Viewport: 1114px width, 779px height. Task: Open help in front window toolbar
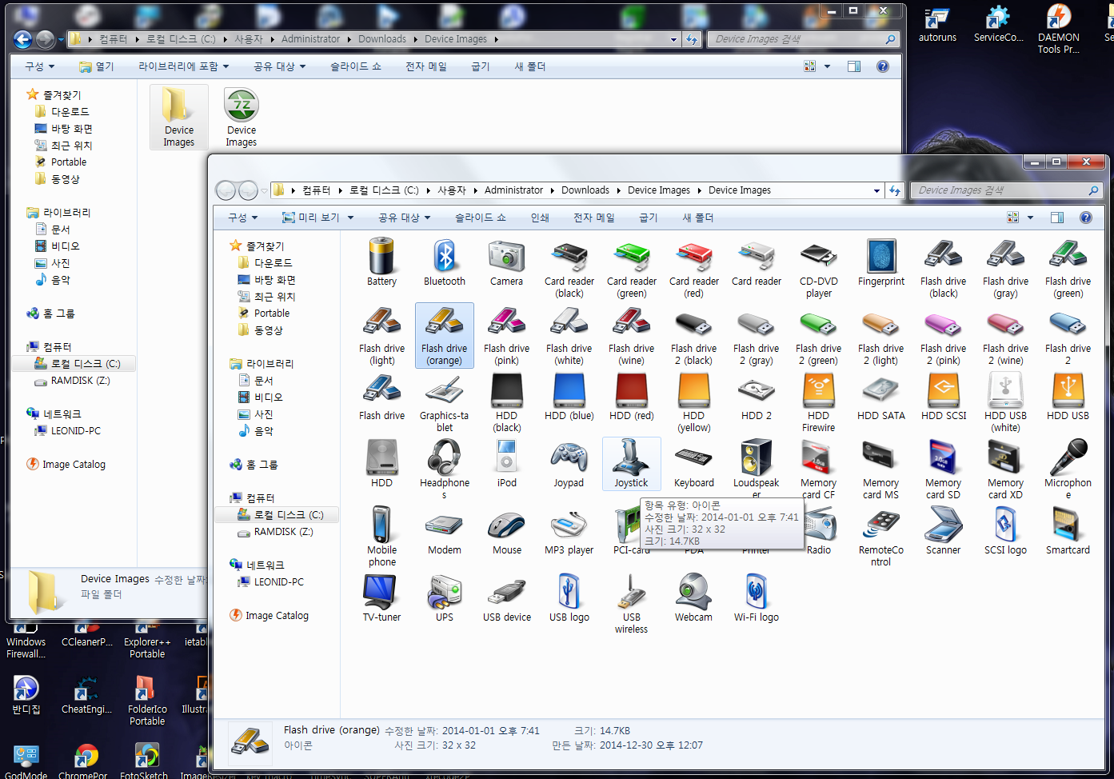1085,218
